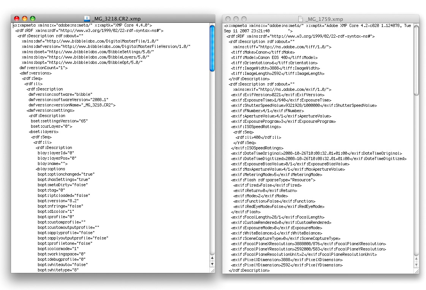The height and width of the screenshot is (290, 426).
Task: Click line bopt:customoutputprofile=""
Action: [x=68, y=228]
